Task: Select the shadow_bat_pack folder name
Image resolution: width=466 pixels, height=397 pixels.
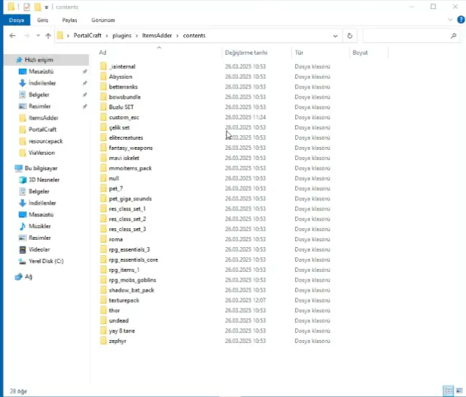Action: [131, 290]
